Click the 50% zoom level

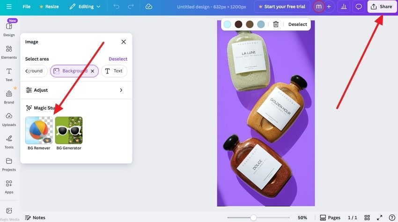click(302, 217)
